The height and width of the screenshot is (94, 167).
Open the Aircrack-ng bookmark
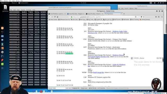click(x=107, y=20)
